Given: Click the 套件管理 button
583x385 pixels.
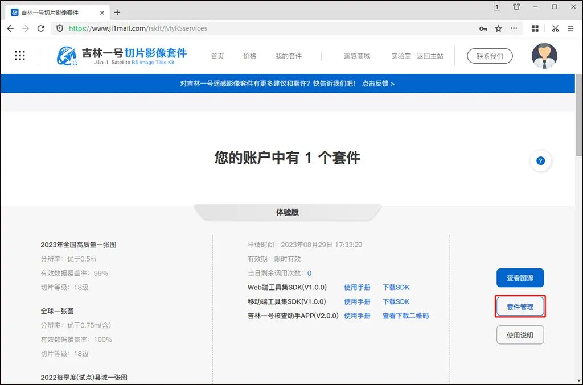Looking at the screenshot, I should click(x=520, y=307).
